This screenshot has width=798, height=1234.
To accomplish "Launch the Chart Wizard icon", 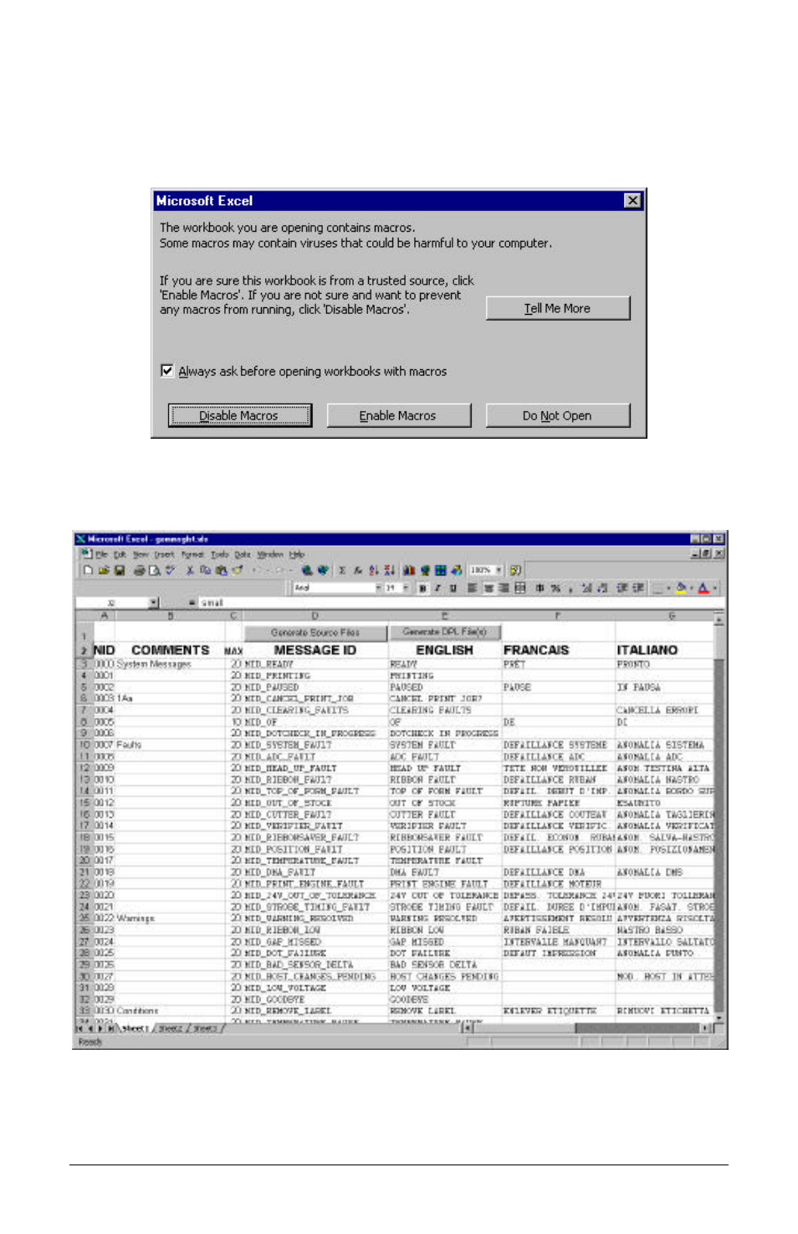I will (x=409, y=570).
